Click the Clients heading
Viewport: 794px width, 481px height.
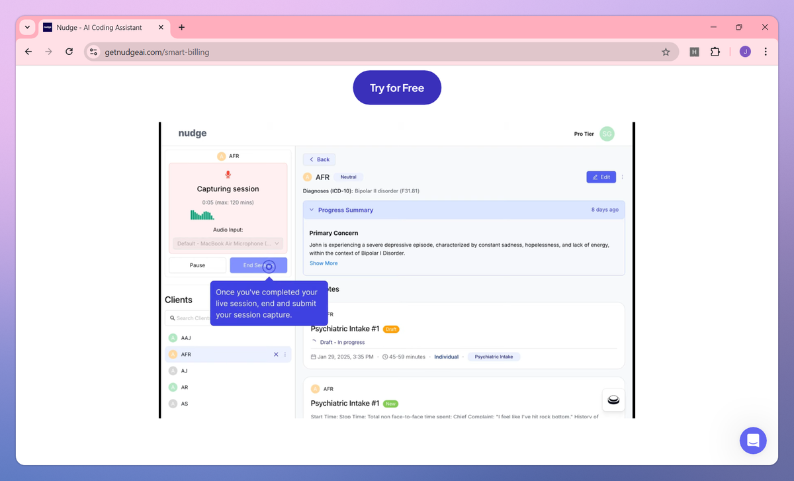coord(179,300)
